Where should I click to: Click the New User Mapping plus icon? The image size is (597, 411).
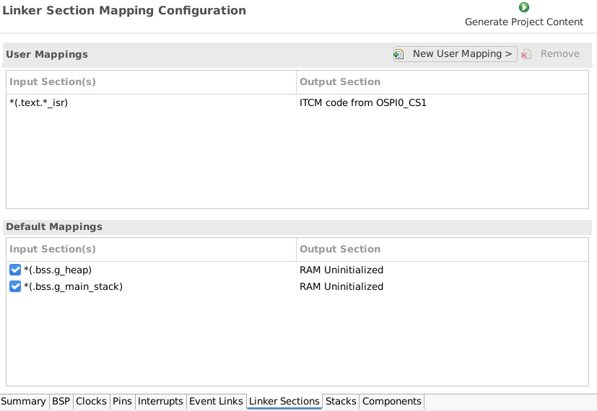click(x=398, y=54)
